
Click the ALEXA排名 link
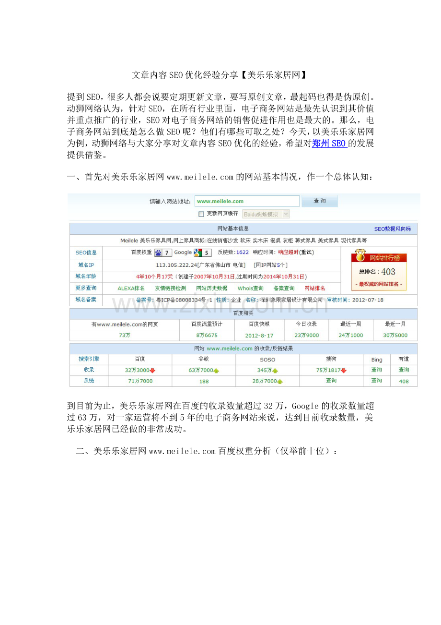point(131,288)
